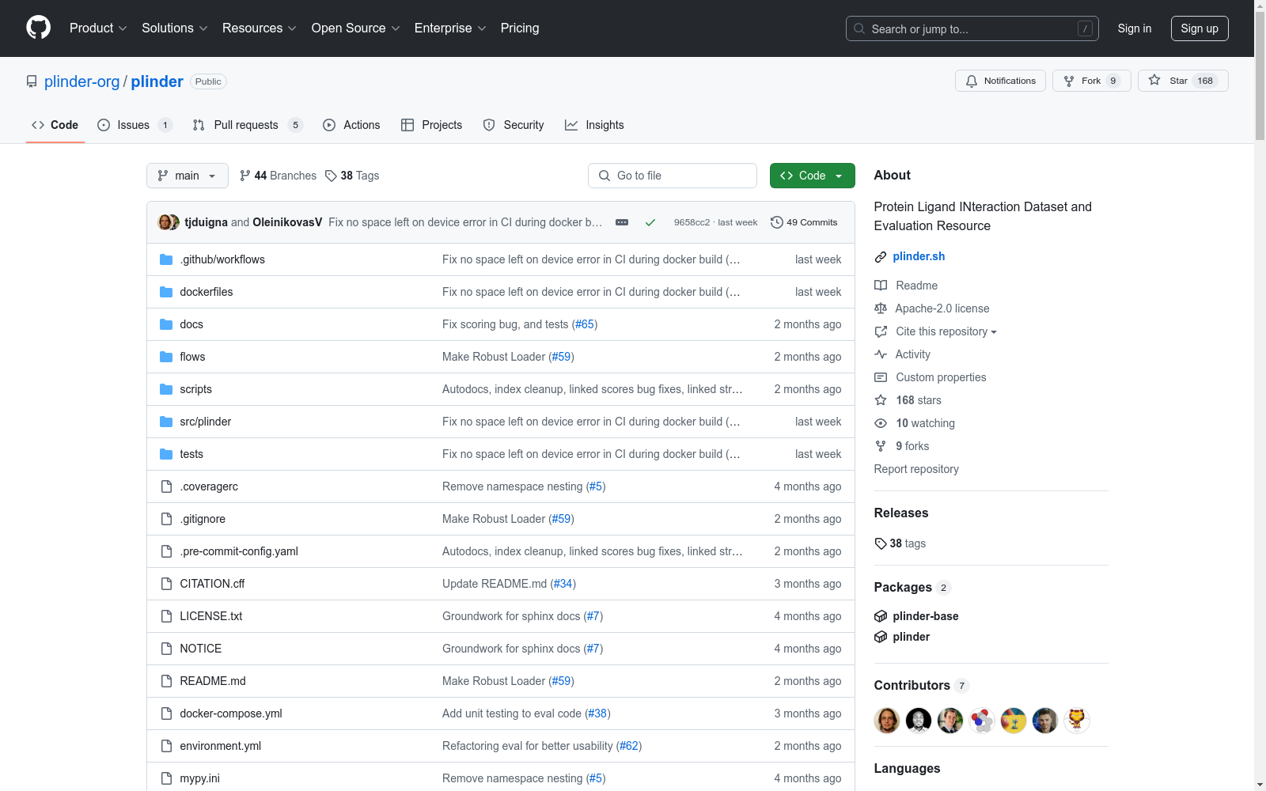Expand the green Code clone dropdown
This screenshot has height=791, width=1266.
coord(813,176)
